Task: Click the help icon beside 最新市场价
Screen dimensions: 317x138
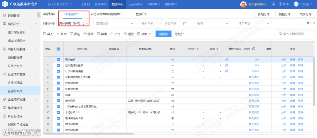Action: coord(254,49)
